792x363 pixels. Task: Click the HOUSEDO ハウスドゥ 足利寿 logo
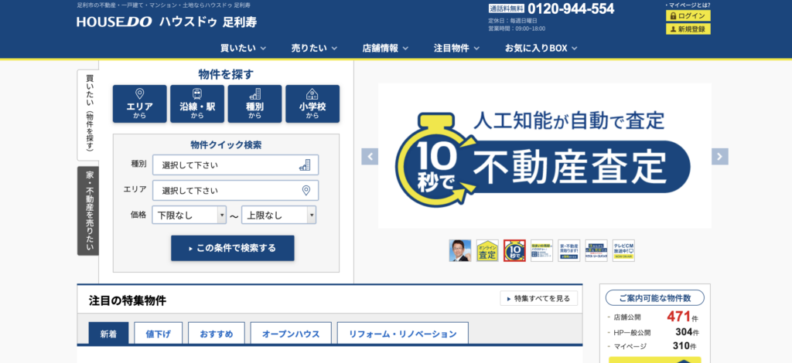click(x=167, y=22)
